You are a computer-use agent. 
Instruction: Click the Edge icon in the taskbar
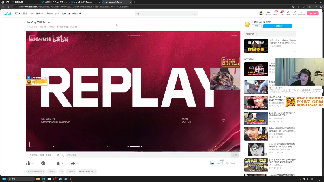(44, 179)
